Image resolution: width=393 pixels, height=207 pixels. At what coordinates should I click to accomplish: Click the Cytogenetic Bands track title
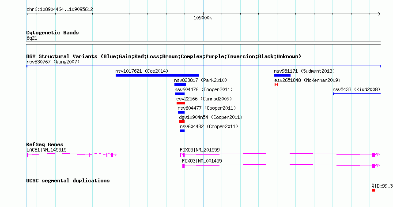[x=53, y=33]
